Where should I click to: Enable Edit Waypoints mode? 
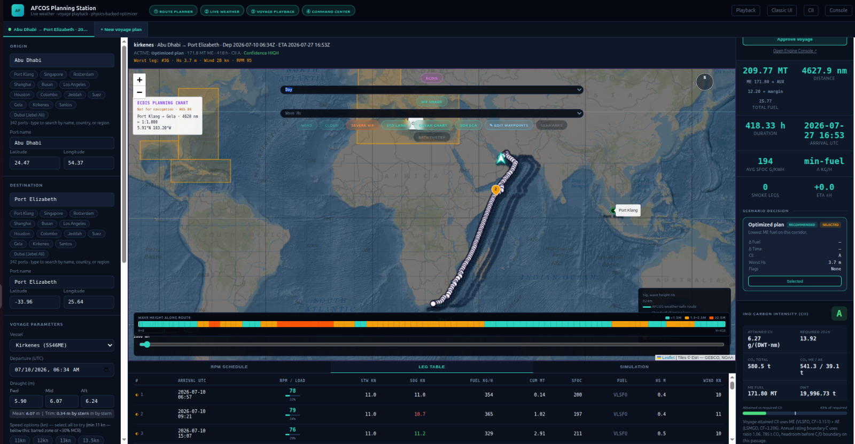tap(509, 126)
